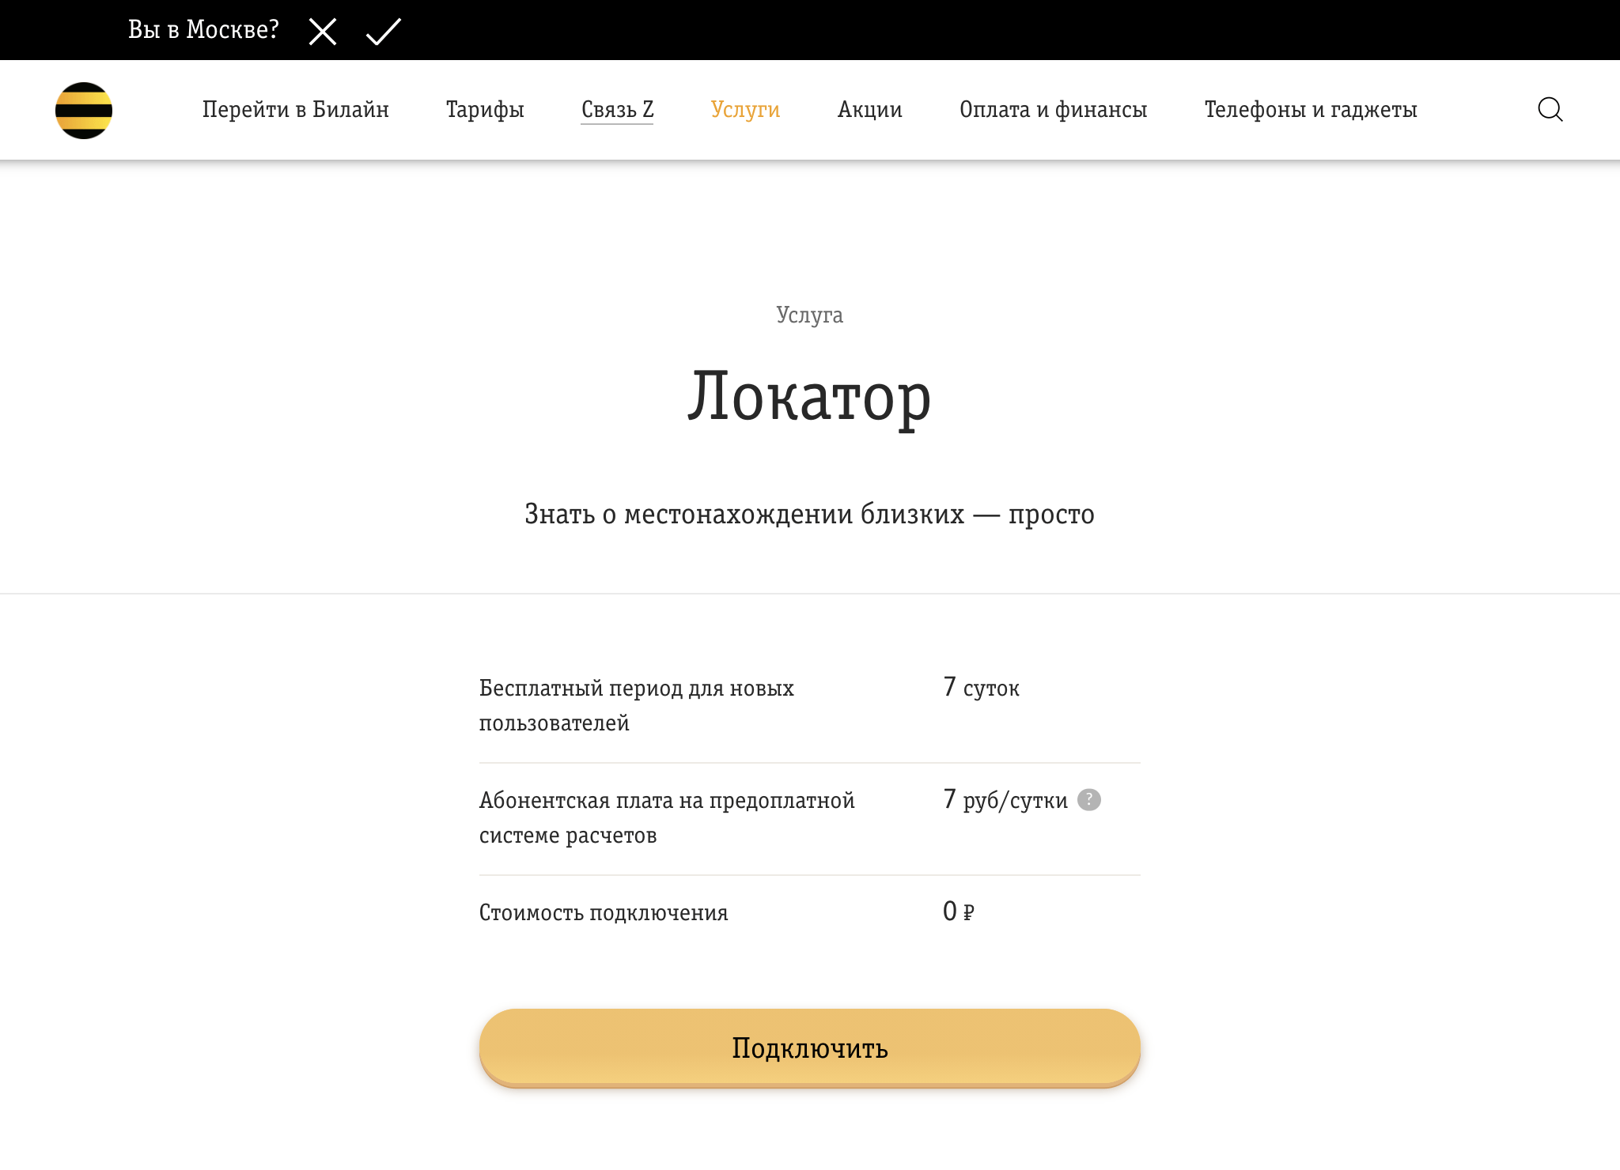Select the Связь Z menu item
Screen dimensions: 1620x1170
click(617, 110)
